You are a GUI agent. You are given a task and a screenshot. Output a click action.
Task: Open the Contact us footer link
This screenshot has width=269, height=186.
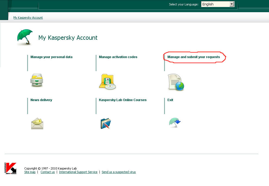pyautogui.click(x=48, y=172)
